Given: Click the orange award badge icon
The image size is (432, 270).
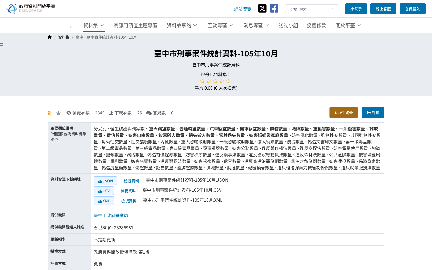Looking at the screenshot, I should (x=49, y=113).
